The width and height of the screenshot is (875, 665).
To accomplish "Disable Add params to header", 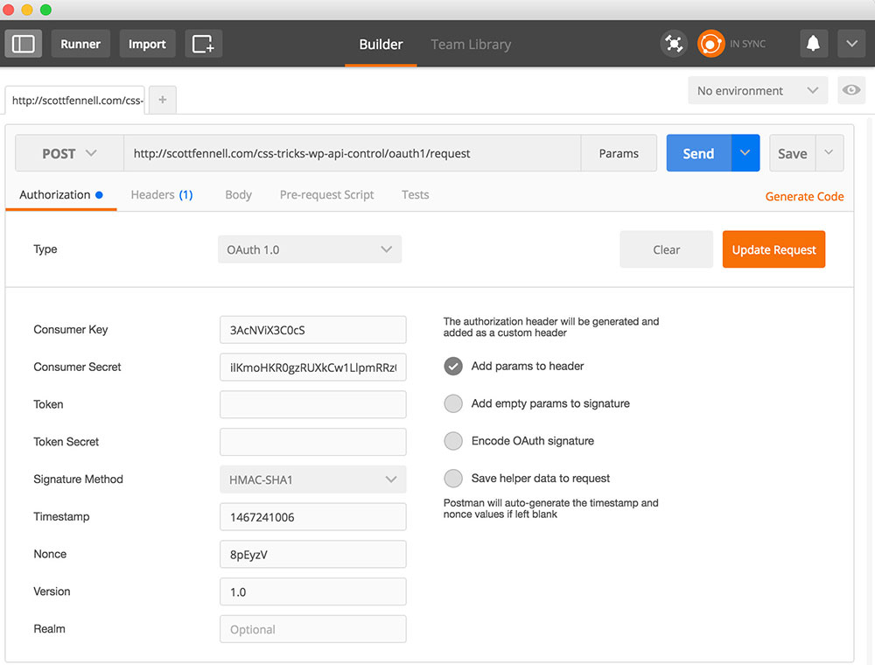I will [453, 366].
